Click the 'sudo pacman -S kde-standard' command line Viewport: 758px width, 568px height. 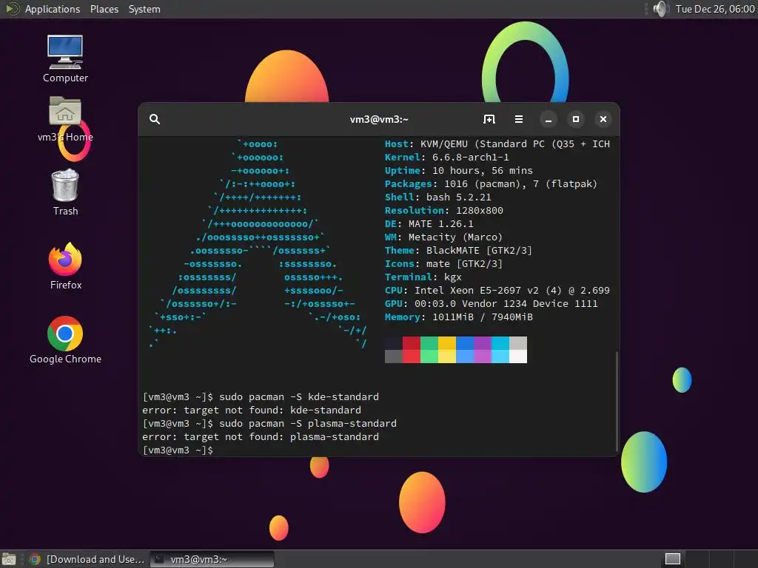[x=261, y=397]
